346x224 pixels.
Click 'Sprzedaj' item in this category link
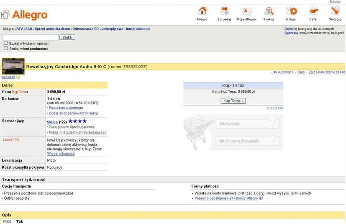tap(292, 33)
